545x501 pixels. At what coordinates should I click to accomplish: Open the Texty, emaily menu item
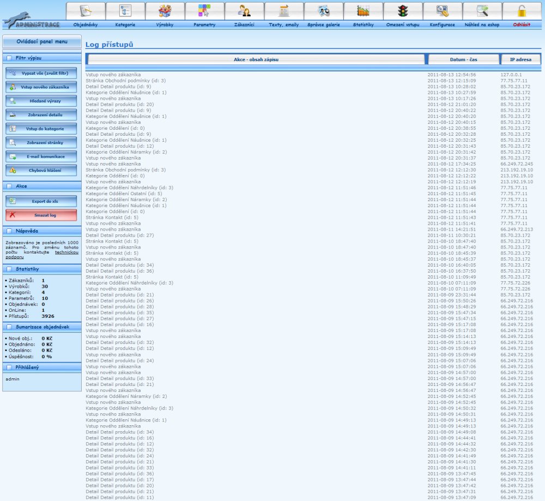tap(283, 25)
